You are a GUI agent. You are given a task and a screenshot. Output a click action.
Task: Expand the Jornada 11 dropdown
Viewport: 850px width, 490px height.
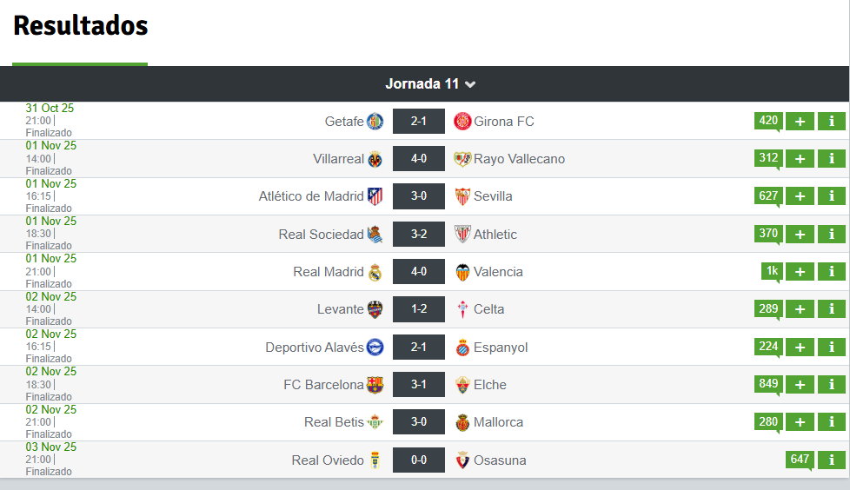(431, 84)
